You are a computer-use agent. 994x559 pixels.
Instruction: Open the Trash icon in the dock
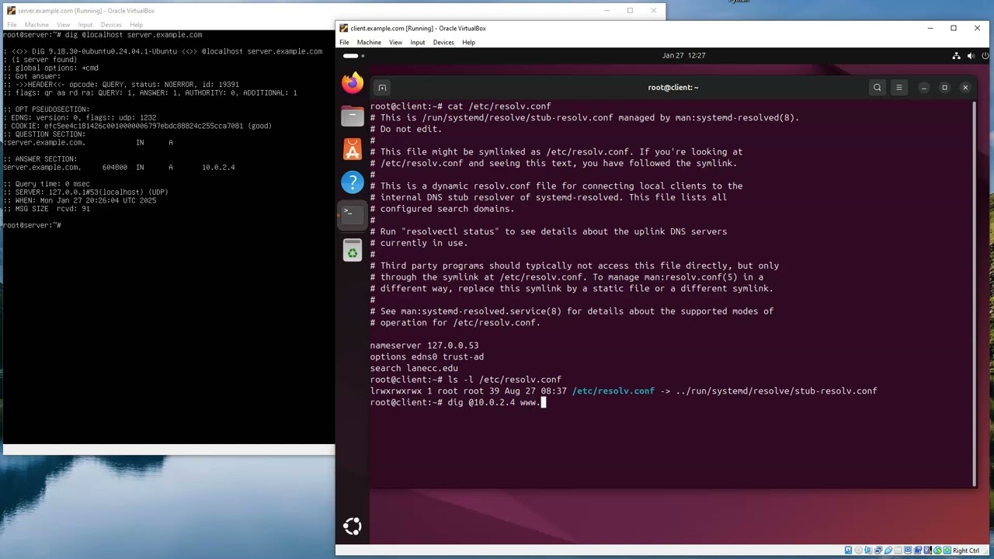(x=353, y=250)
